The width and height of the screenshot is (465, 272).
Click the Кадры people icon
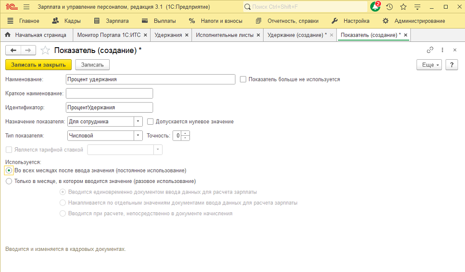tap(55, 21)
